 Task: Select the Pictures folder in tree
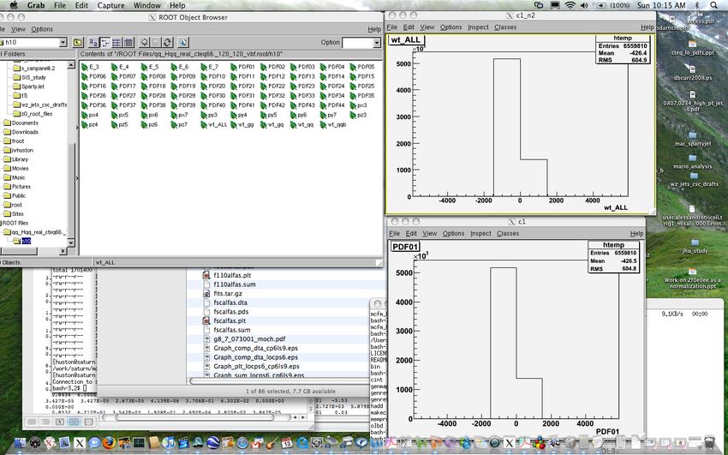[17, 187]
